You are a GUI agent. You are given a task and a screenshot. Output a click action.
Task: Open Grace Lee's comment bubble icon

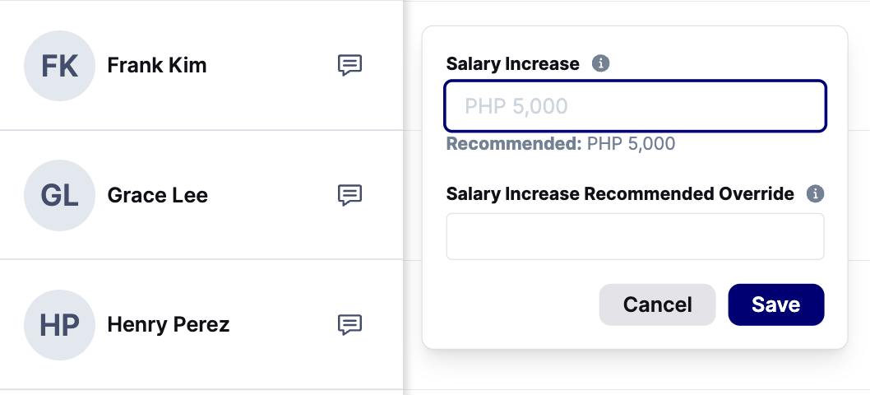pos(350,195)
